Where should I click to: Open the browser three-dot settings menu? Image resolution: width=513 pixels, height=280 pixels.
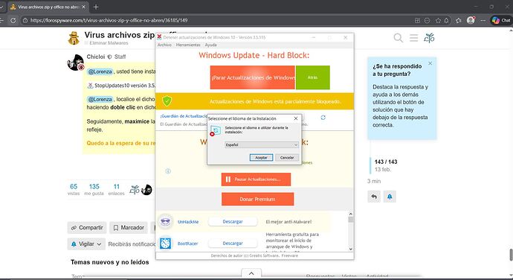(x=483, y=20)
